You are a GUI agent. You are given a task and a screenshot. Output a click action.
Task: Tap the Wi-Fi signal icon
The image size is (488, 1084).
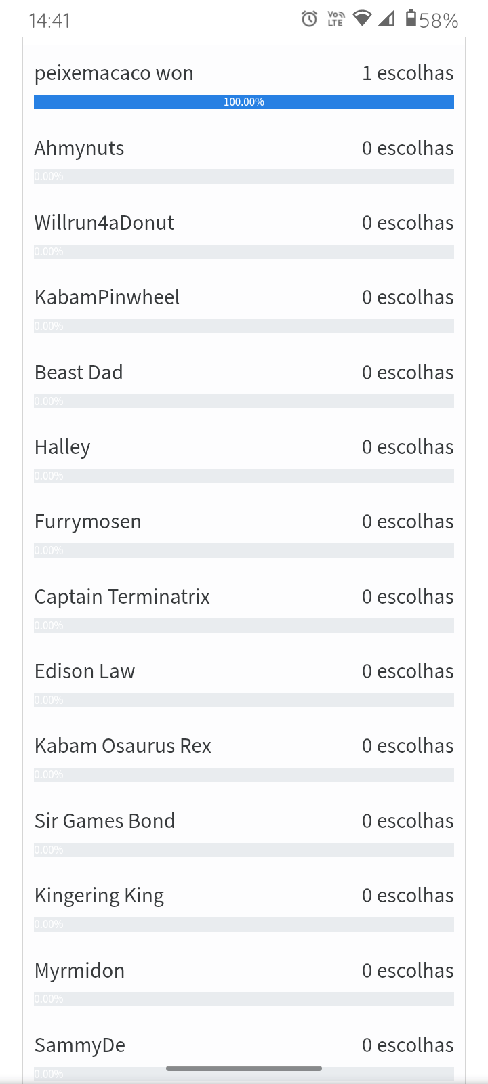[363, 19]
